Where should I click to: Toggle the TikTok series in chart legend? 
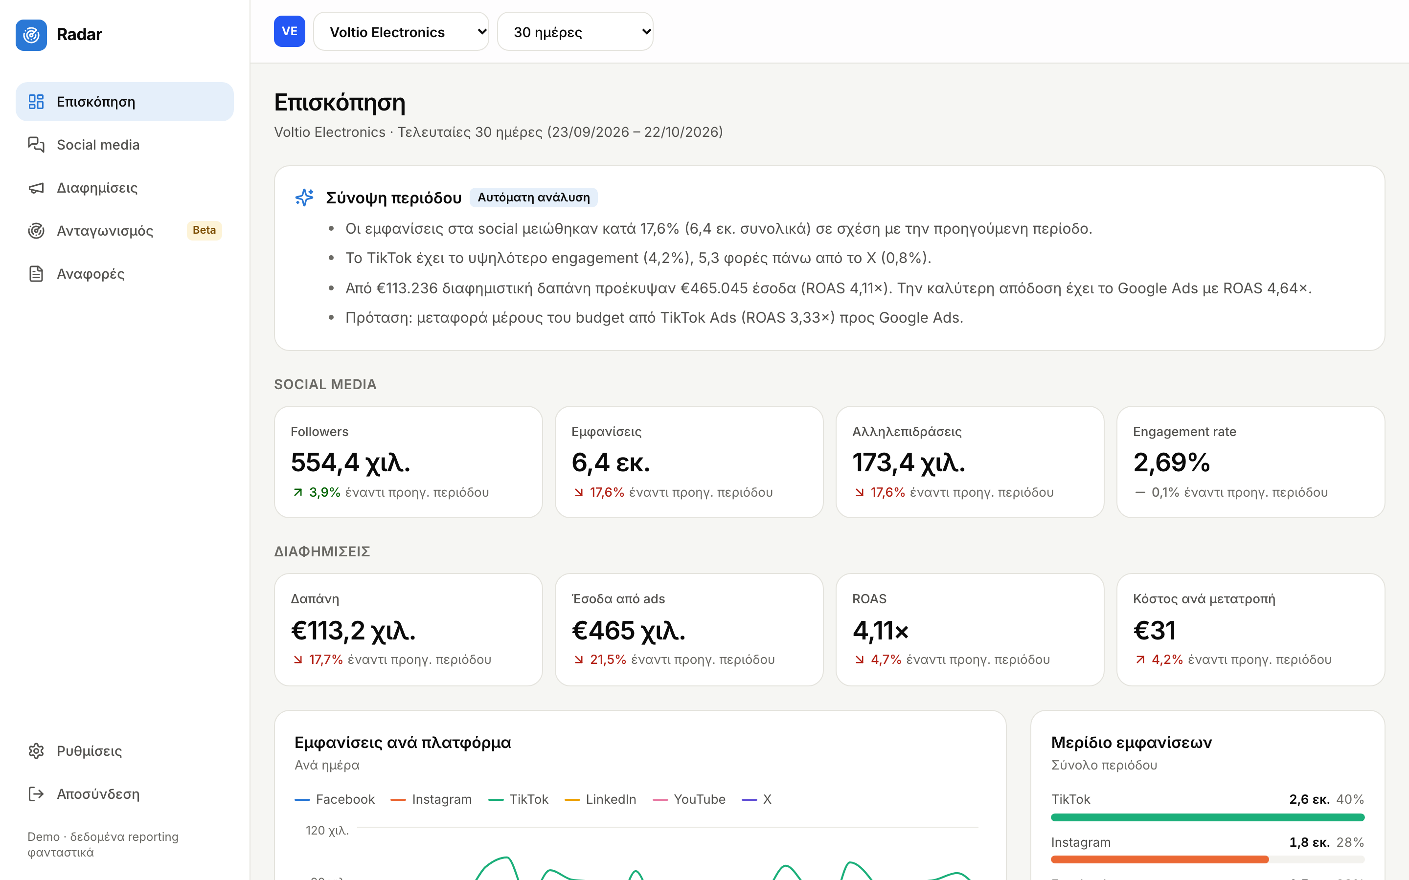coord(518,800)
